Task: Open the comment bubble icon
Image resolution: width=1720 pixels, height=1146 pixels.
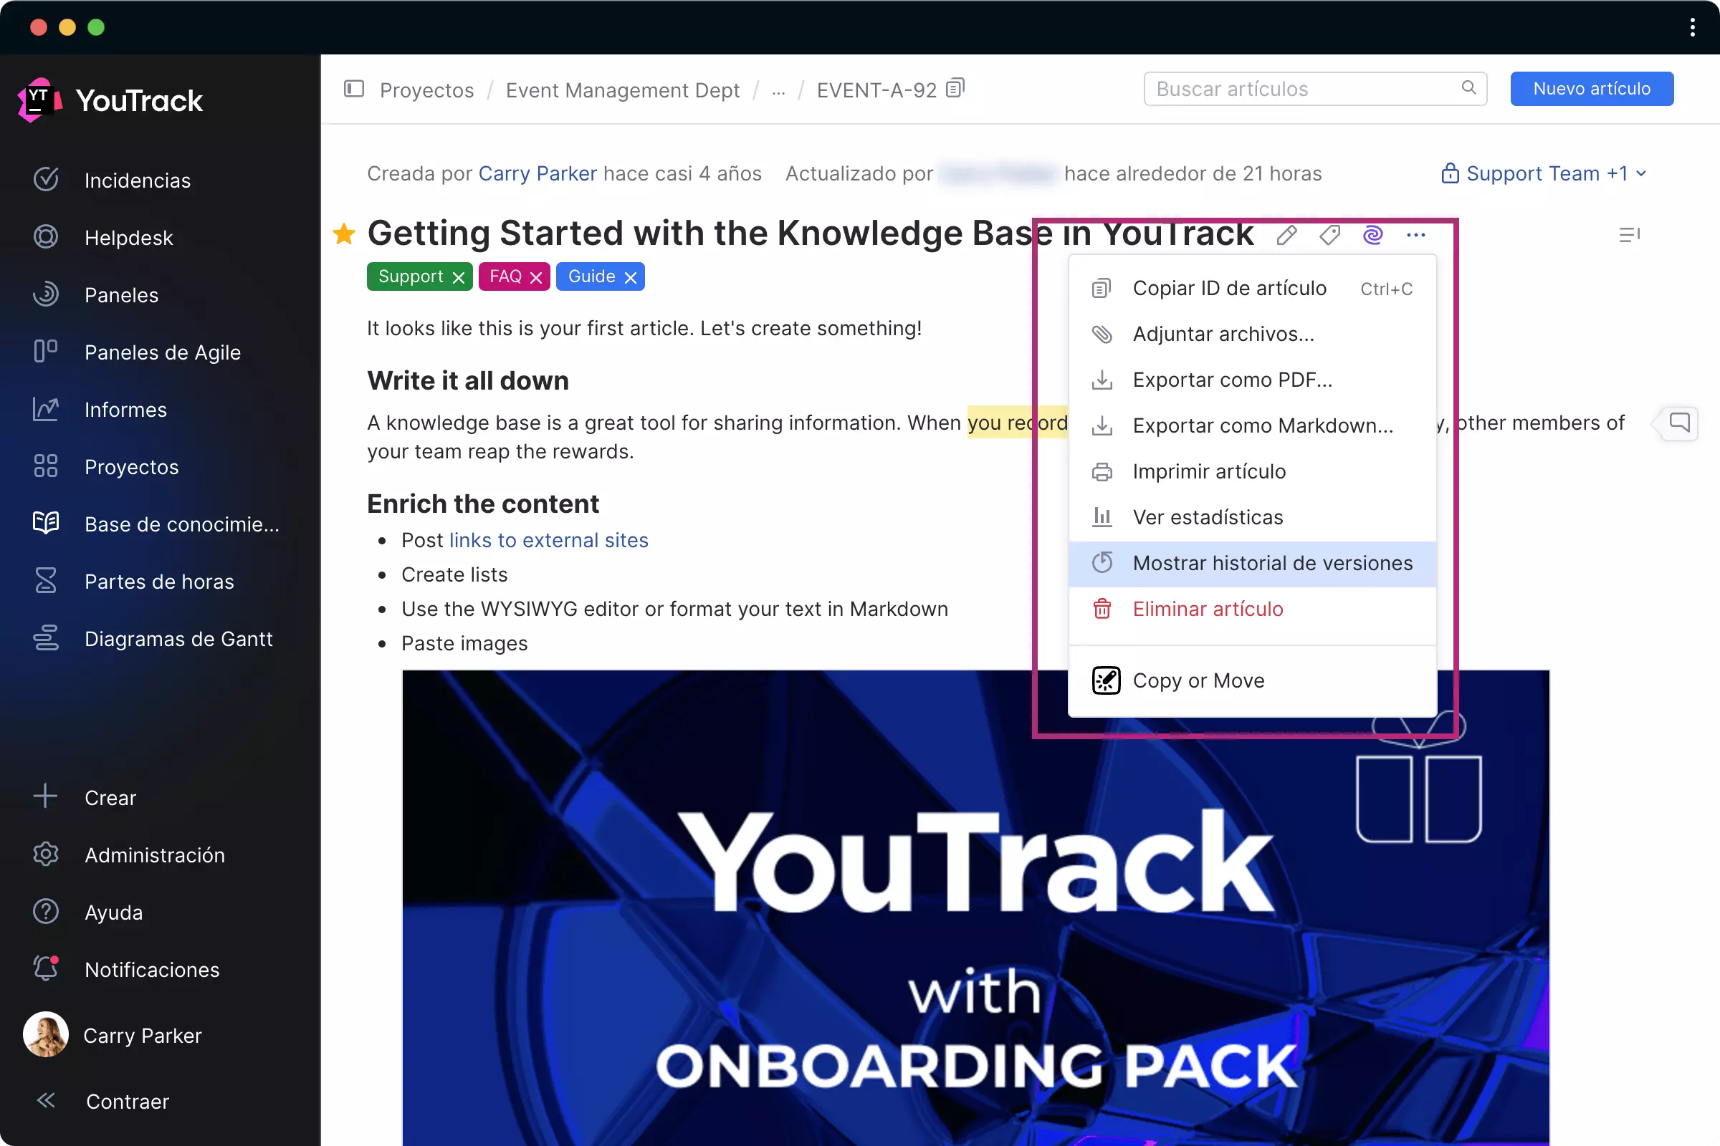Action: point(1679,423)
